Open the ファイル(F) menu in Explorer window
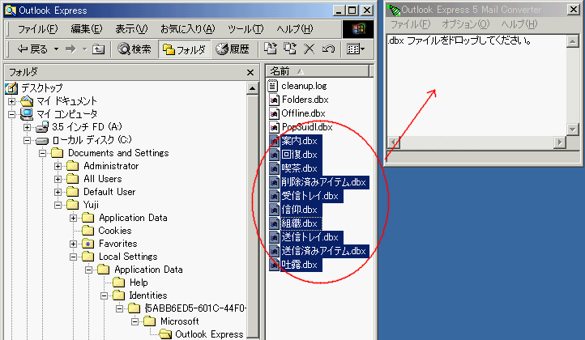The height and width of the screenshot is (340, 585). coord(38,28)
